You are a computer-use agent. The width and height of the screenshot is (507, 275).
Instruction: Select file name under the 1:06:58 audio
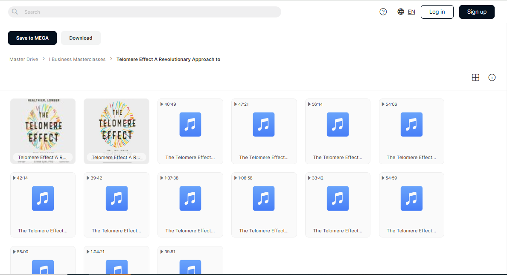(x=264, y=231)
